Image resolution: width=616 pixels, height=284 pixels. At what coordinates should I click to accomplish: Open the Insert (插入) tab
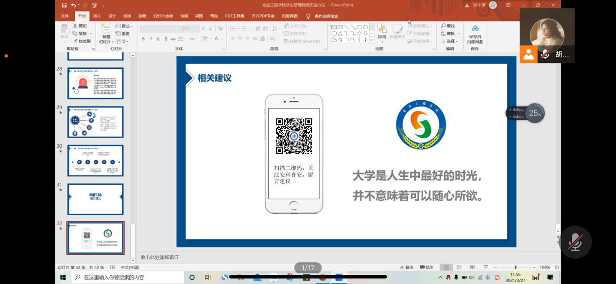[x=97, y=16]
